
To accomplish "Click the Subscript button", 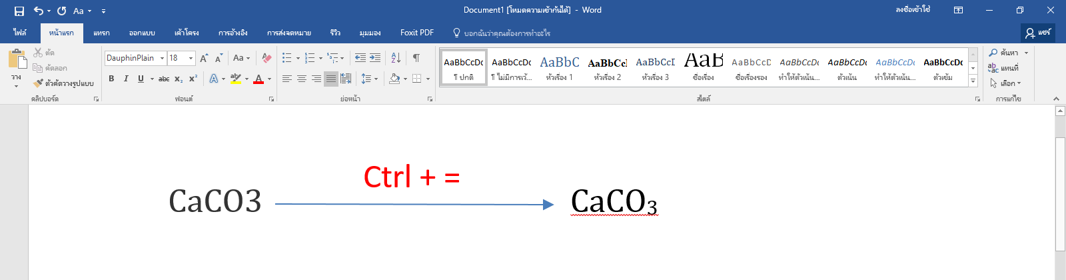I will pos(179,79).
